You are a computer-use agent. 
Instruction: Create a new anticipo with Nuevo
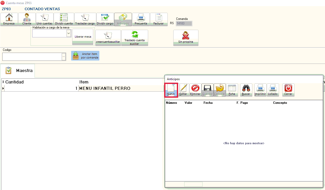[171, 90]
